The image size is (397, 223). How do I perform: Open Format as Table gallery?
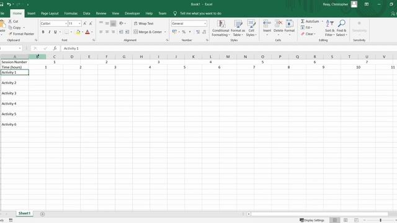coord(238,28)
